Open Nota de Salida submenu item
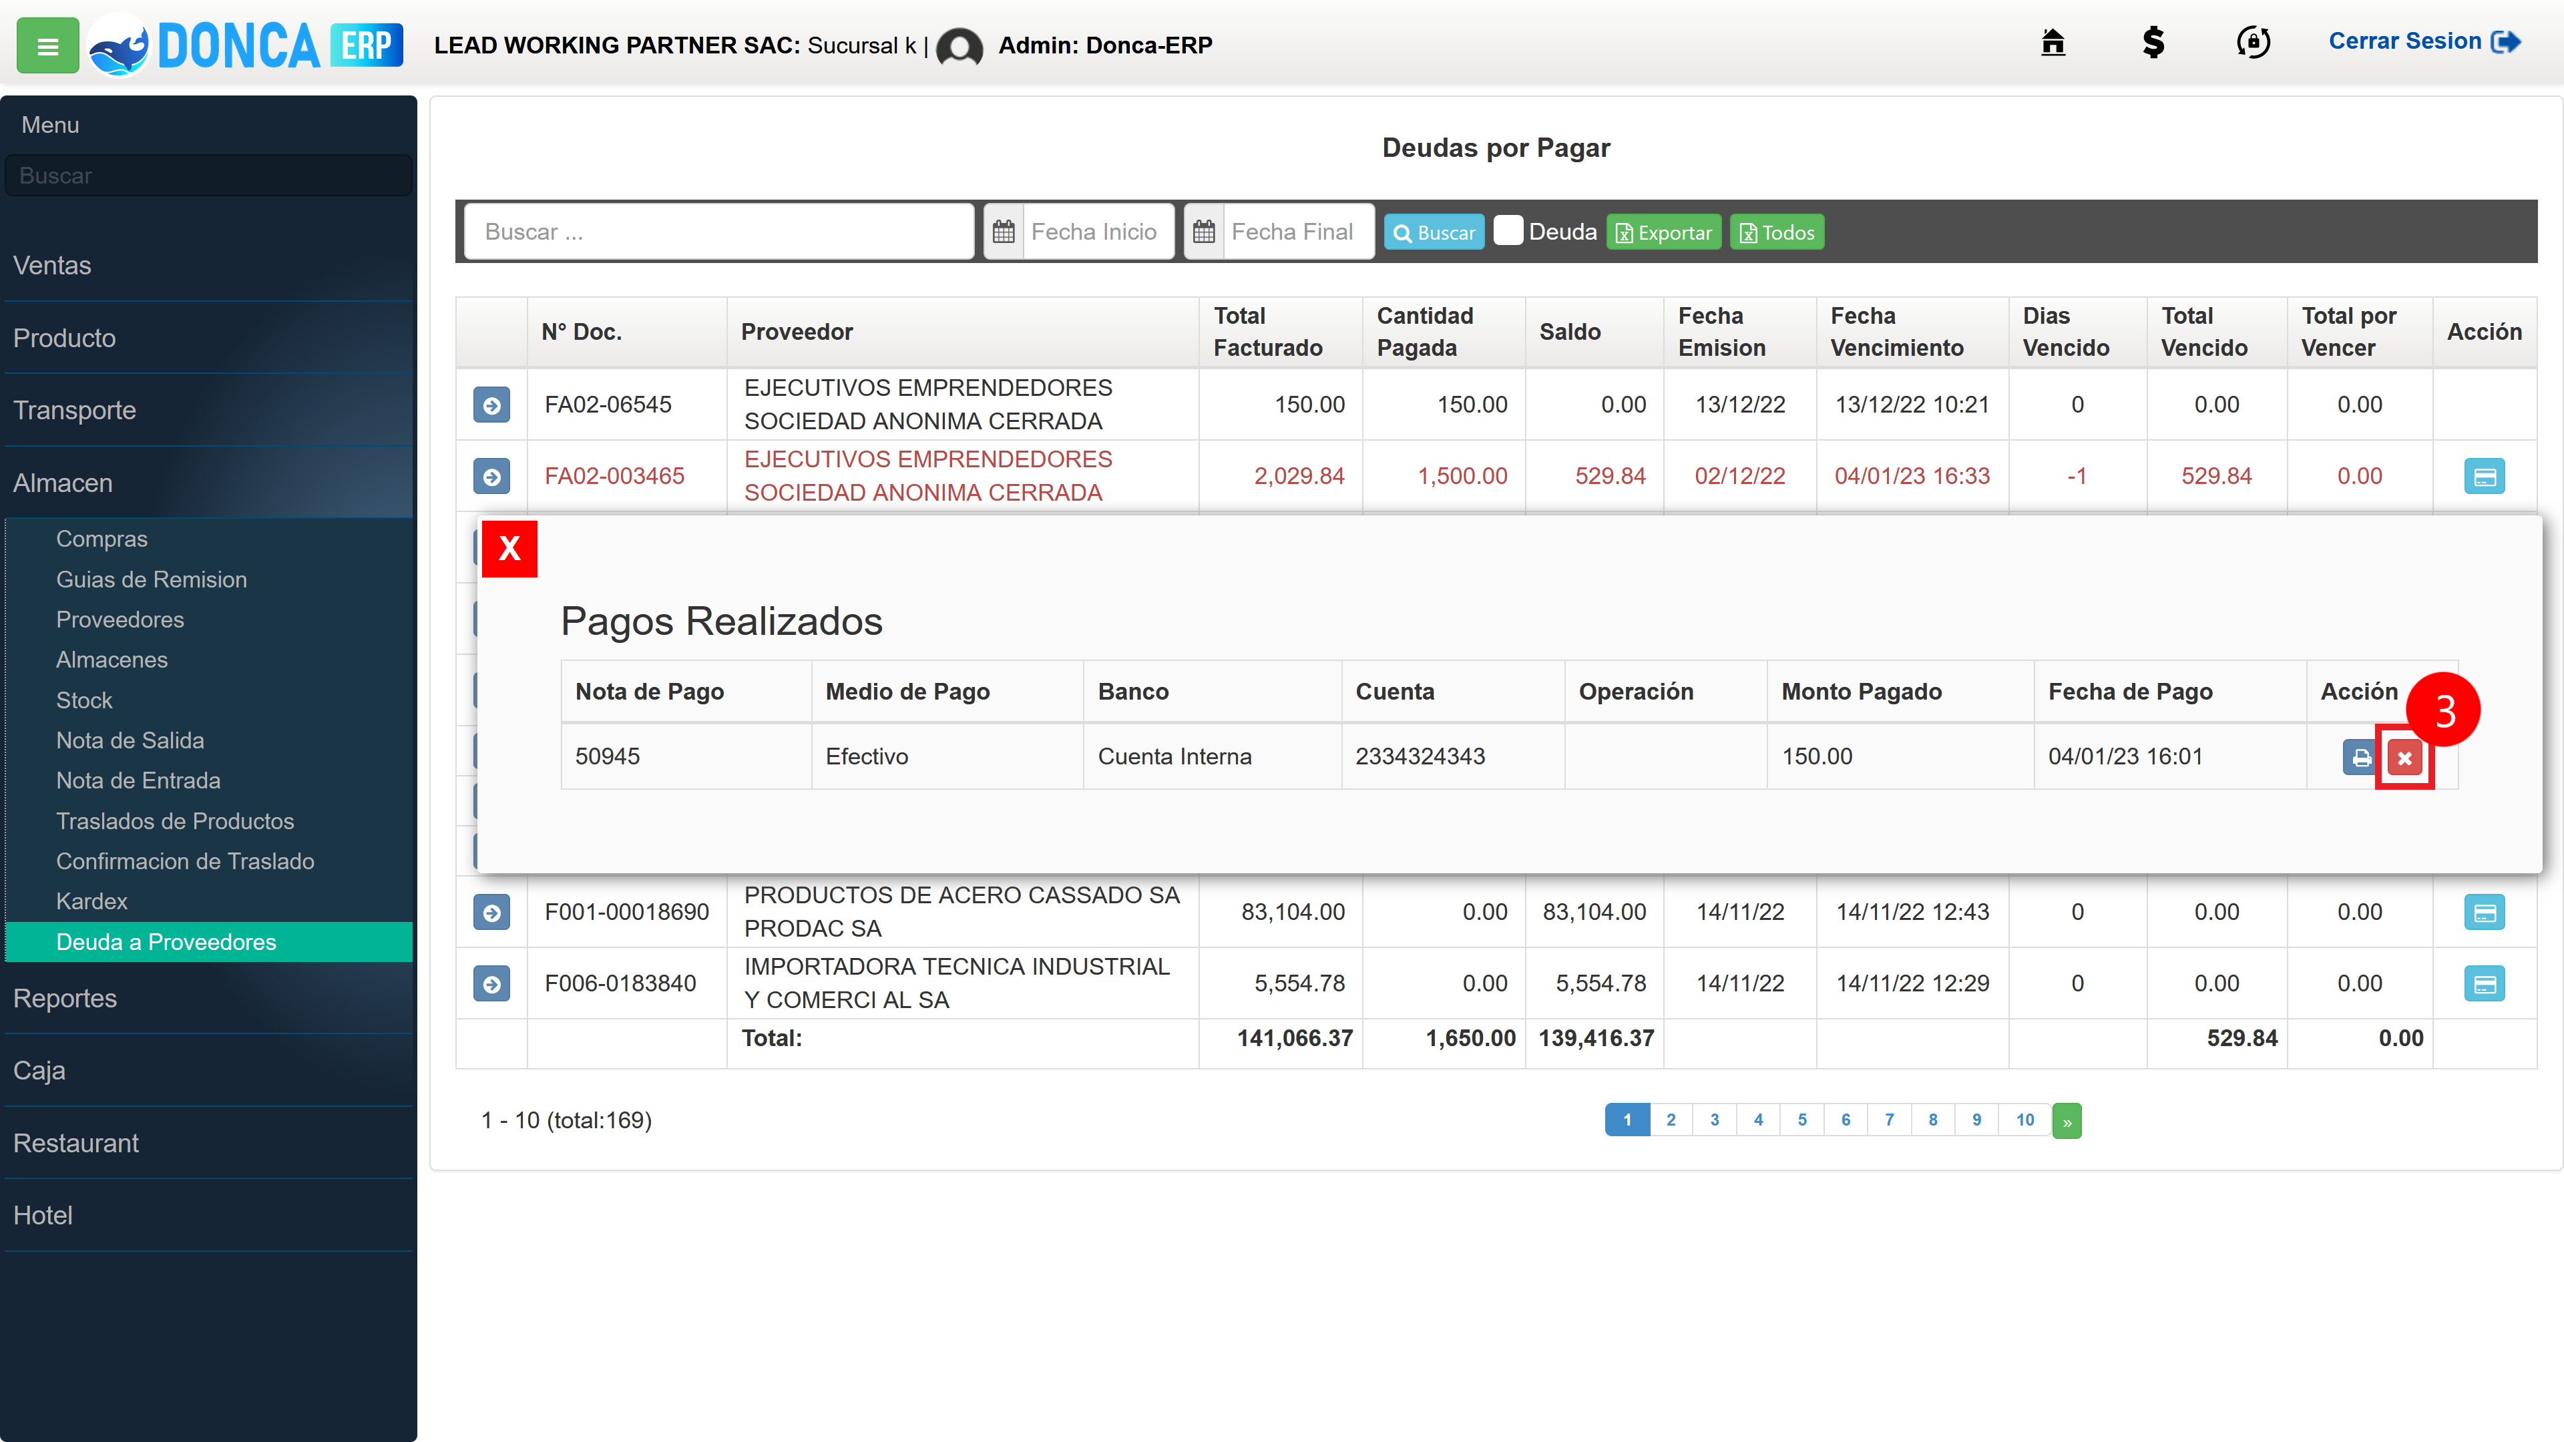The image size is (2564, 1442). click(x=130, y=740)
